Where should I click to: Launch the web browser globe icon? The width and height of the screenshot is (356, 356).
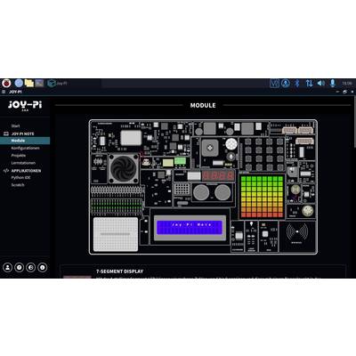19,83
